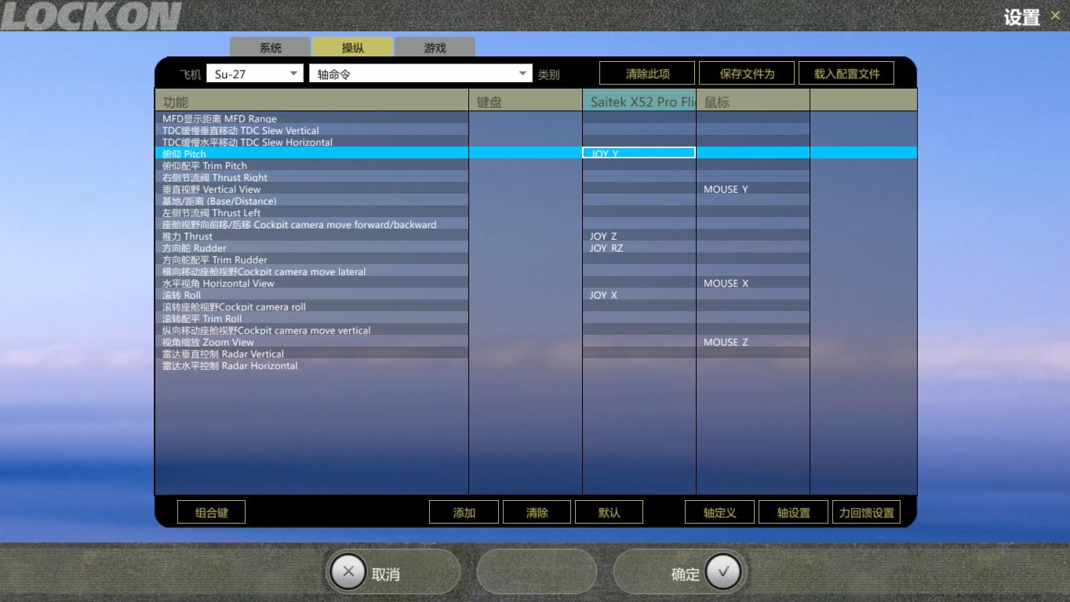Click the 保存文件为 button
Viewport: 1070px width, 602px height.
click(746, 72)
